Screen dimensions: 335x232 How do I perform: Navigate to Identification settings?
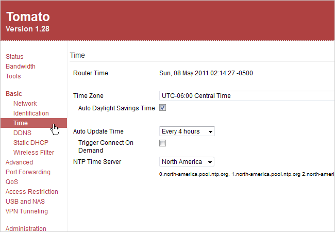31,113
